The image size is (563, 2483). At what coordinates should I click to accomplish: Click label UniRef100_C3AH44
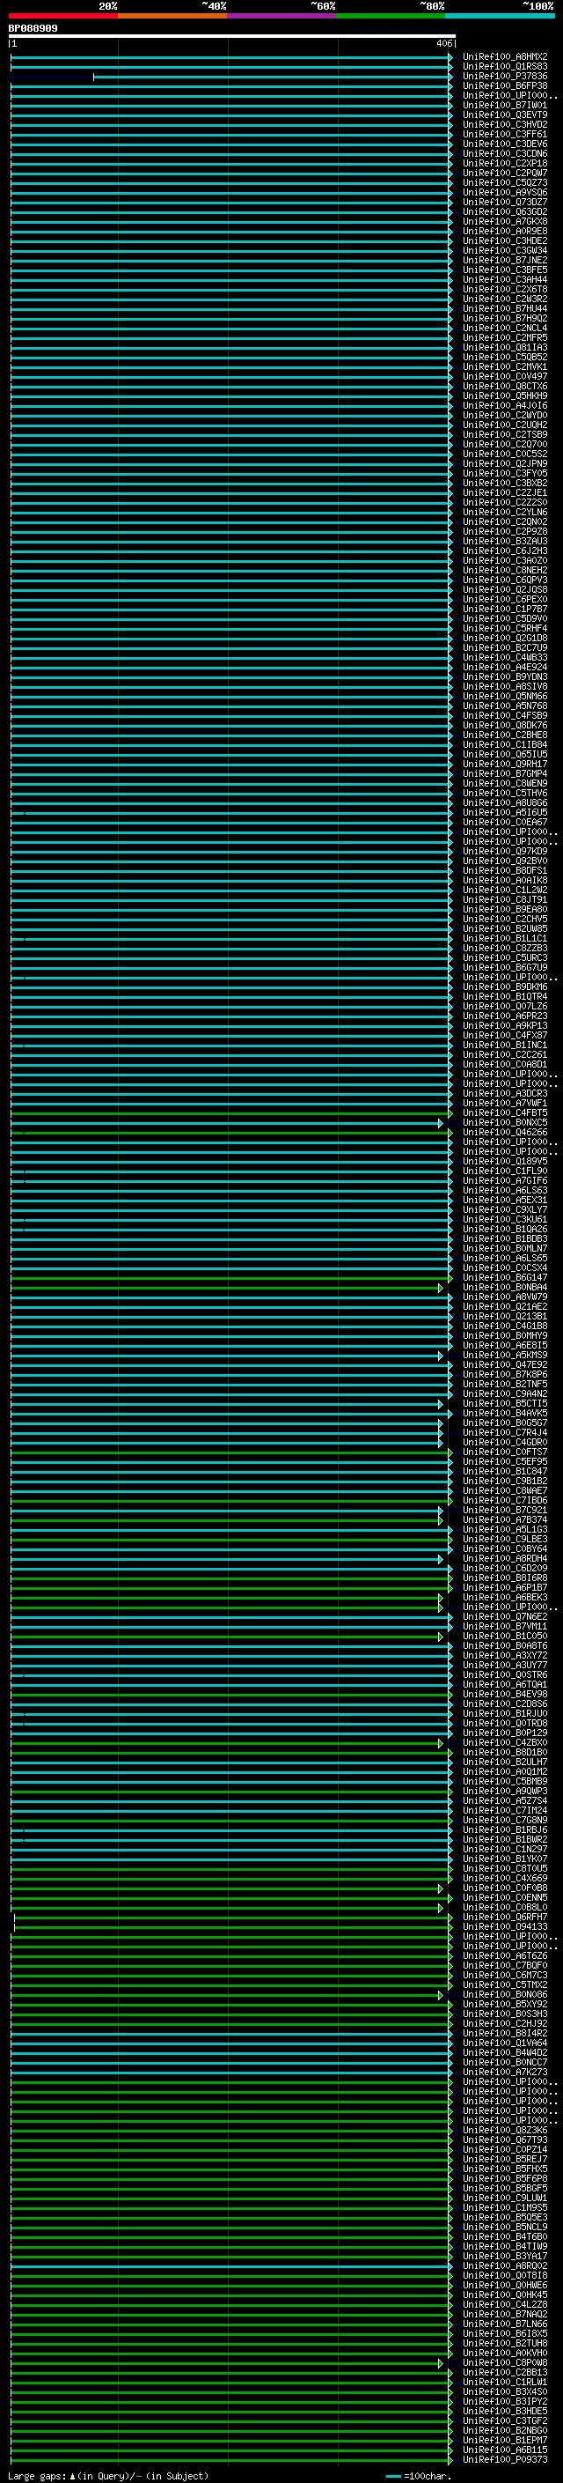click(x=505, y=279)
